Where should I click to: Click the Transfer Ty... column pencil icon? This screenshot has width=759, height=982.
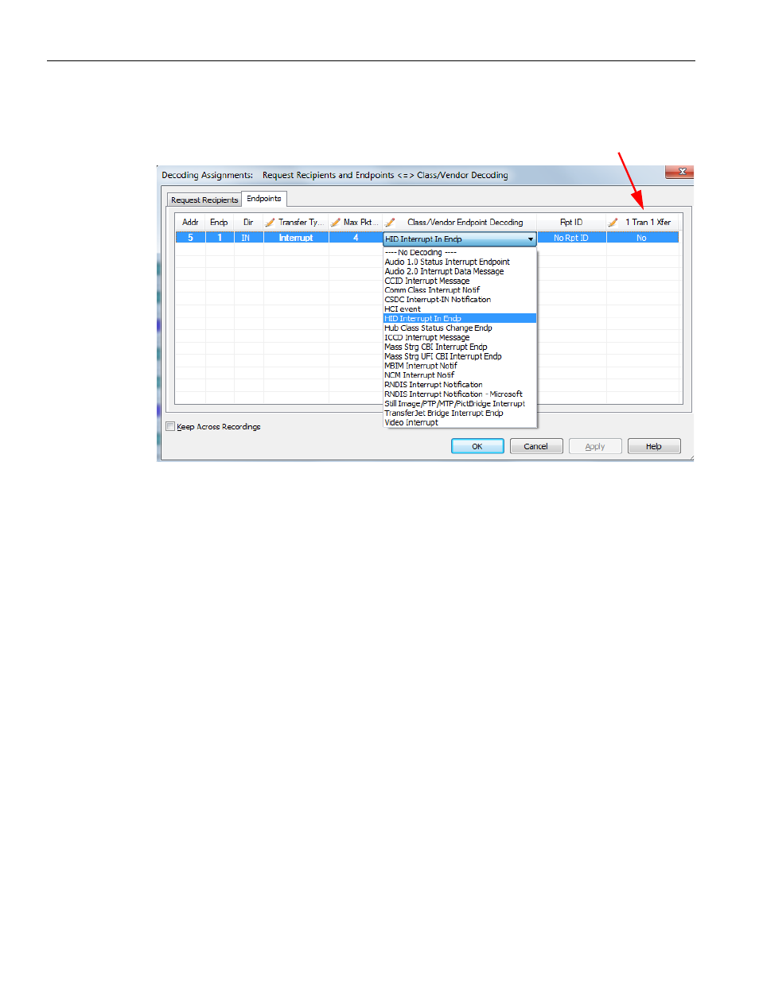click(271, 223)
